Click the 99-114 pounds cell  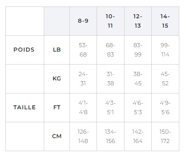click(165, 50)
